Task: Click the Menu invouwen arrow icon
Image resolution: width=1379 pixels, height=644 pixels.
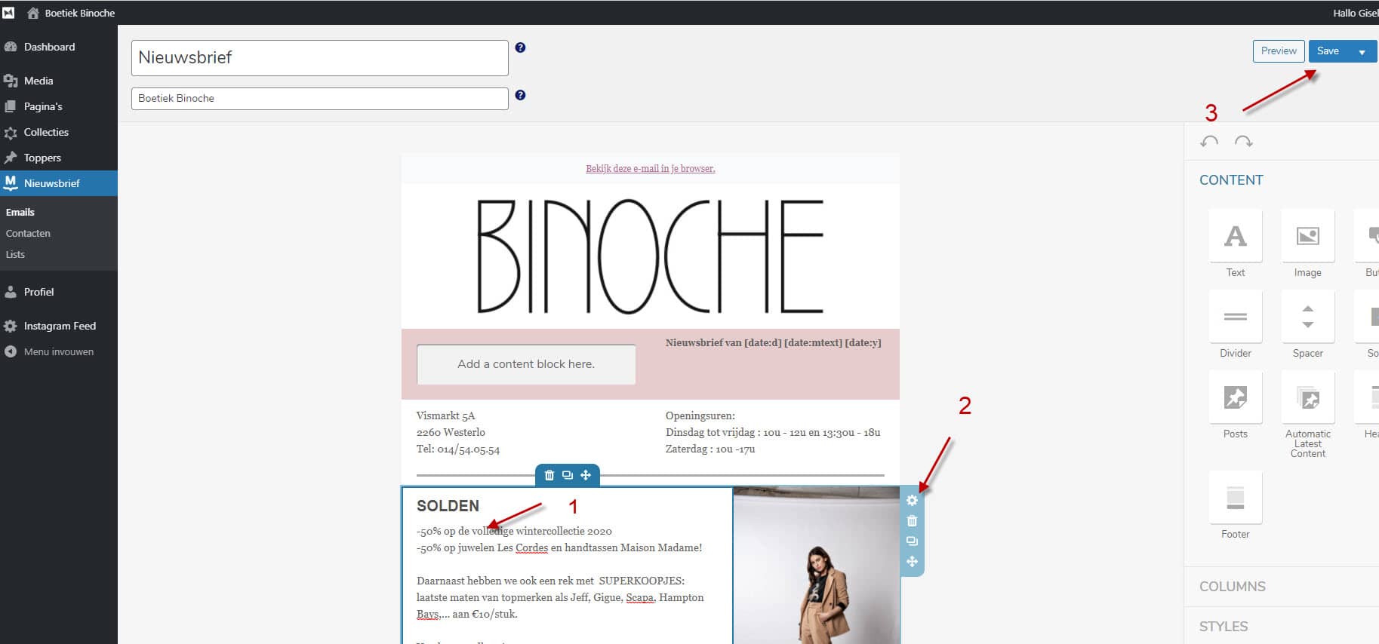Action: 11,351
